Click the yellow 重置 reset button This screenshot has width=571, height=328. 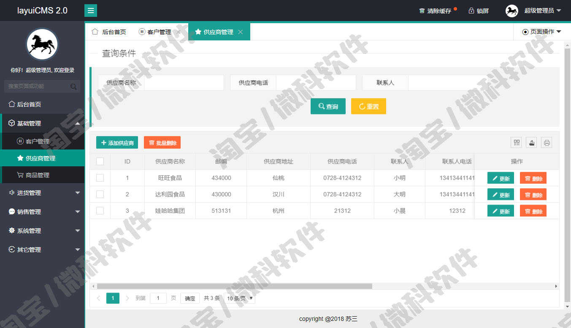click(x=368, y=106)
